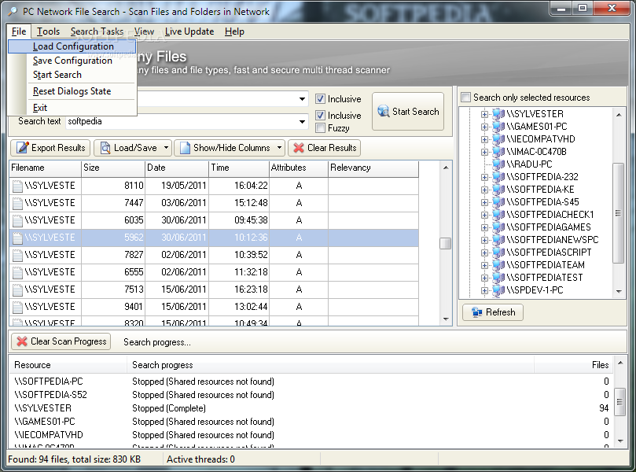Click the resource tree vertical scrollbar thumb
Image resolution: width=636 pixels, height=472 pixels.
click(618, 213)
